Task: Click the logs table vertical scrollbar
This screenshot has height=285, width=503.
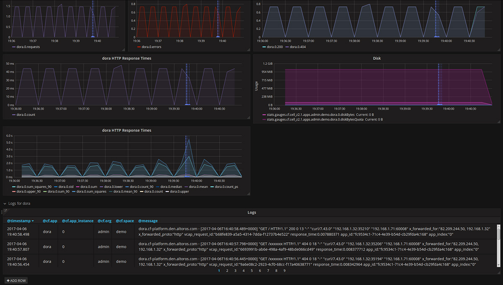Action: [x=498, y=245]
